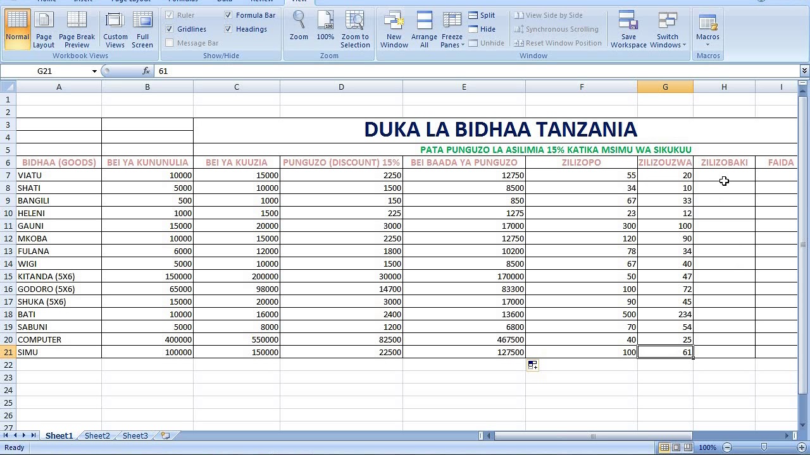
Task: Click the vertical scrollbar thumb
Action: click(804, 245)
